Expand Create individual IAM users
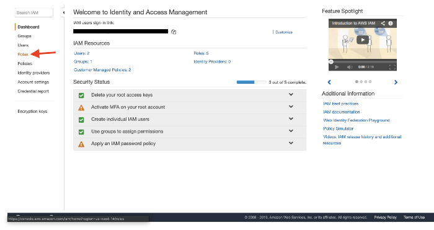 tap(291, 119)
